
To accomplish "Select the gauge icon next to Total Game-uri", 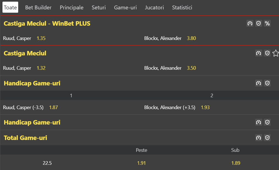I will click(259, 137).
